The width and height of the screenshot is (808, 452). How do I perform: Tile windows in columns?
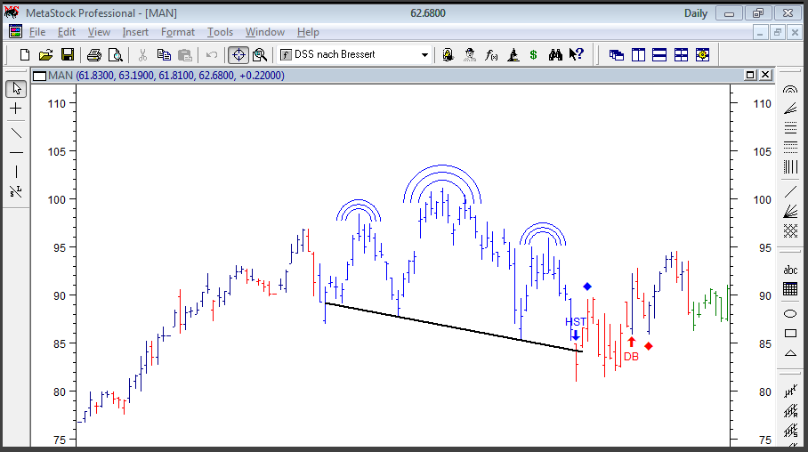(638, 54)
